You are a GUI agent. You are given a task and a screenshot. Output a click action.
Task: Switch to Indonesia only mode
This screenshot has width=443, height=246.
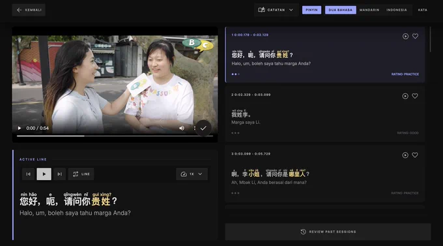[397, 10]
